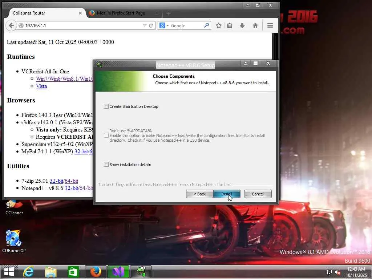The image size is (372, 279).
Task: Click the Runtimes heading text
Action: pos(21,57)
